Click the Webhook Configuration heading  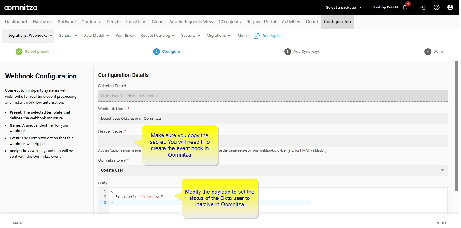click(x=41, y=76)
